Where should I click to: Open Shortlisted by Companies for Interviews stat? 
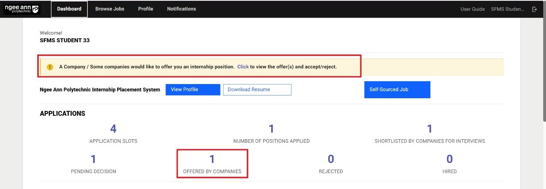(x=430, y=129)
